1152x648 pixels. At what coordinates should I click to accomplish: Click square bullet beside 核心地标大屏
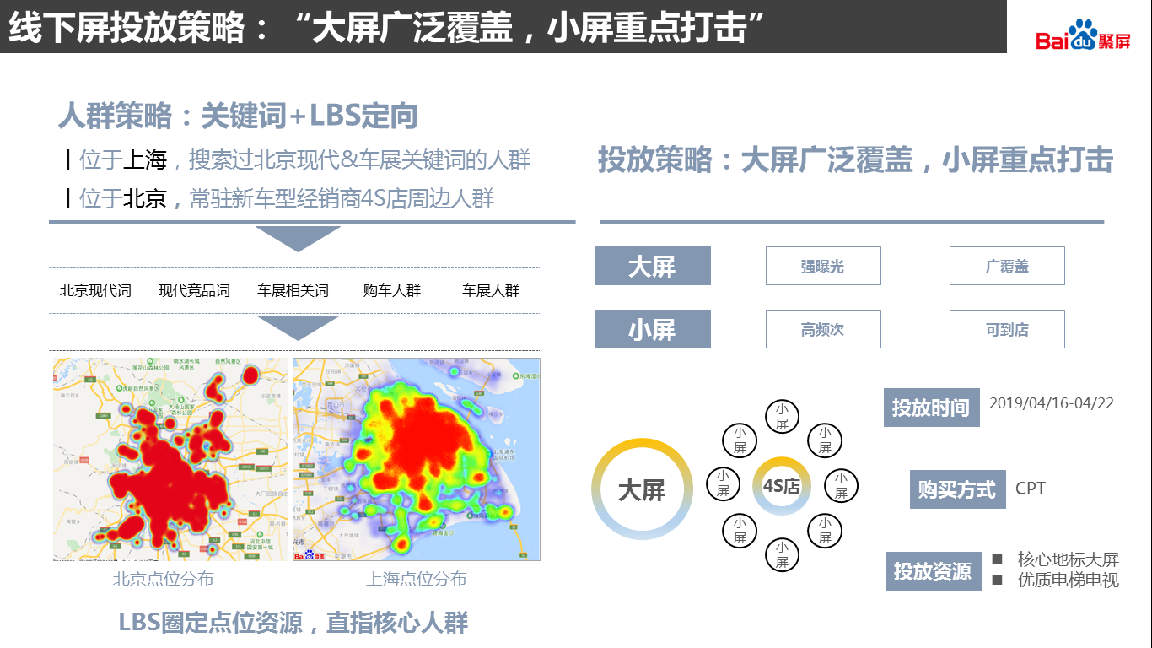[997, 559]
